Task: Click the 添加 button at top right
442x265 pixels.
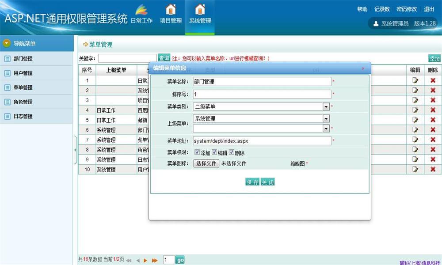Action: pyautogui.click(x=434, y=58)
